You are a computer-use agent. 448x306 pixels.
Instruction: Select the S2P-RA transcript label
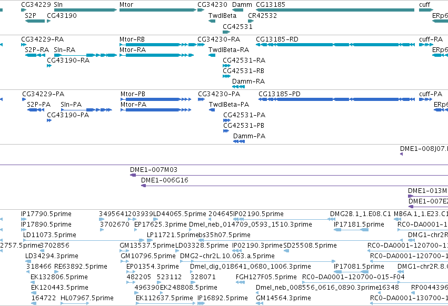37,50
